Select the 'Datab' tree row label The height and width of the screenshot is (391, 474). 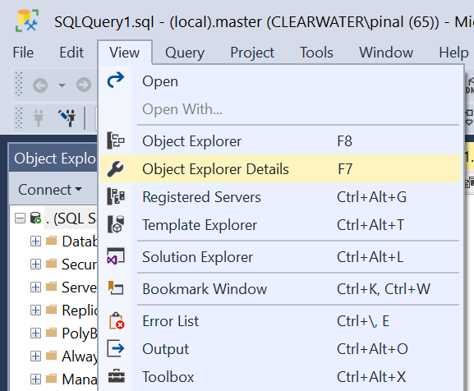point(80,241)
